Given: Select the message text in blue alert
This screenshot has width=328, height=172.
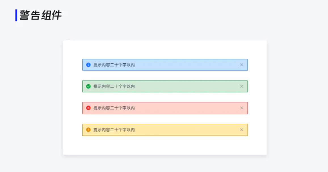Looking at the screenshot, I should coord(114,65).
